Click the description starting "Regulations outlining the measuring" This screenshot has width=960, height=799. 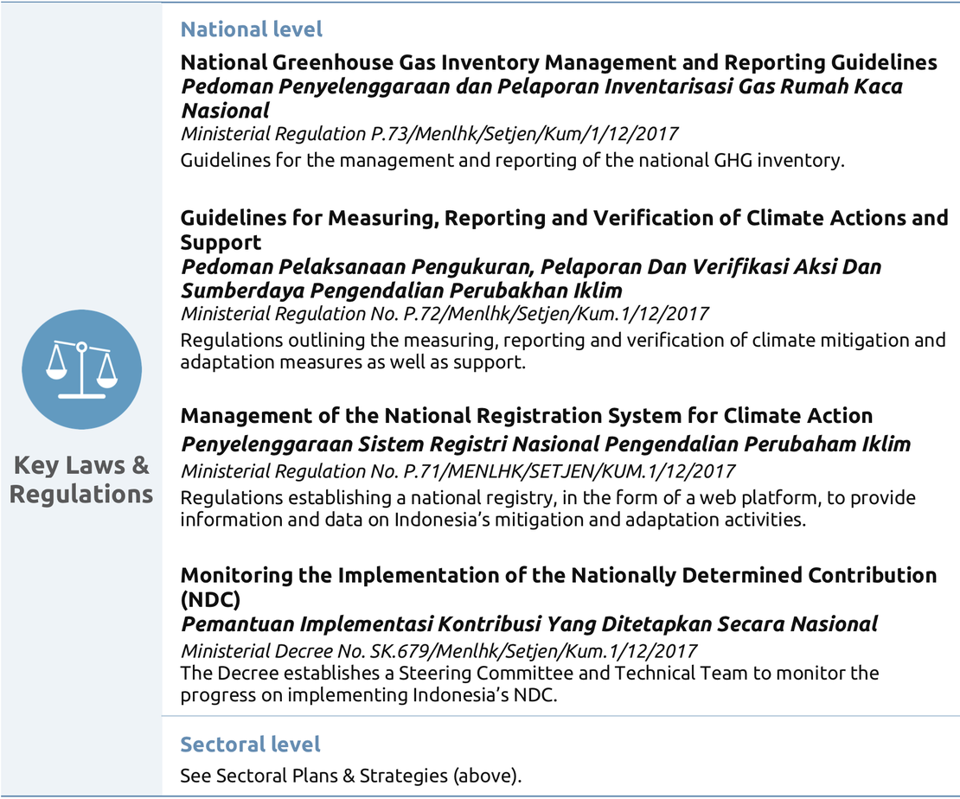(563, 350)
